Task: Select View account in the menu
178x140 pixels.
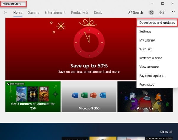Action: click(157, 67)
